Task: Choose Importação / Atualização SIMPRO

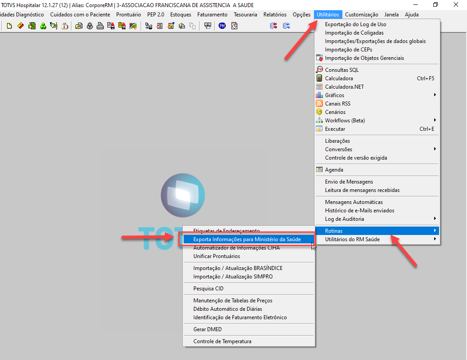Action: click(249, 277)
